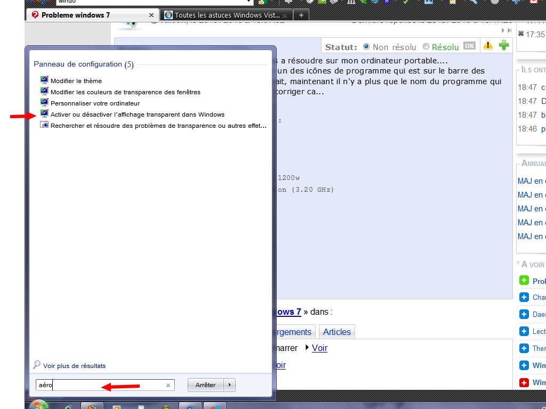Close the Toutes les astuces Windows tab
Screen dimensions: 546x409
(285, 15)
